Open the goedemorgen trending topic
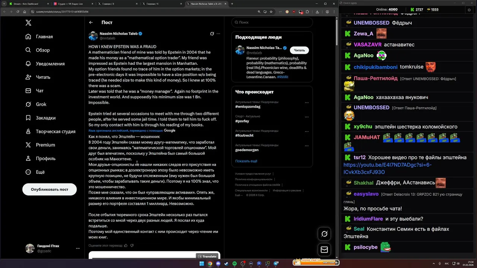The image size is (477, 268). [x=247, y=150]
